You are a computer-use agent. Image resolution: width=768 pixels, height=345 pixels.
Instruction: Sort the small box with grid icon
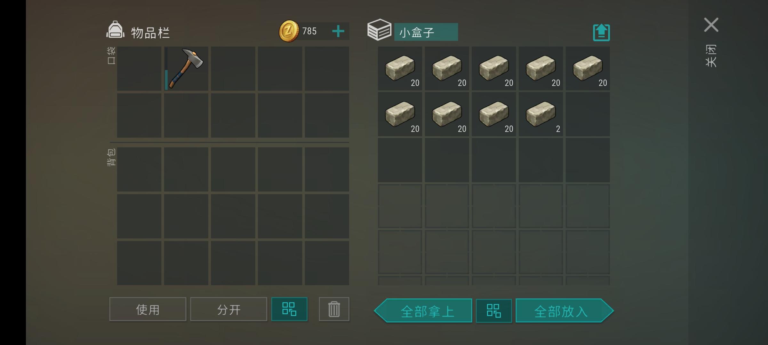point(493,310)
